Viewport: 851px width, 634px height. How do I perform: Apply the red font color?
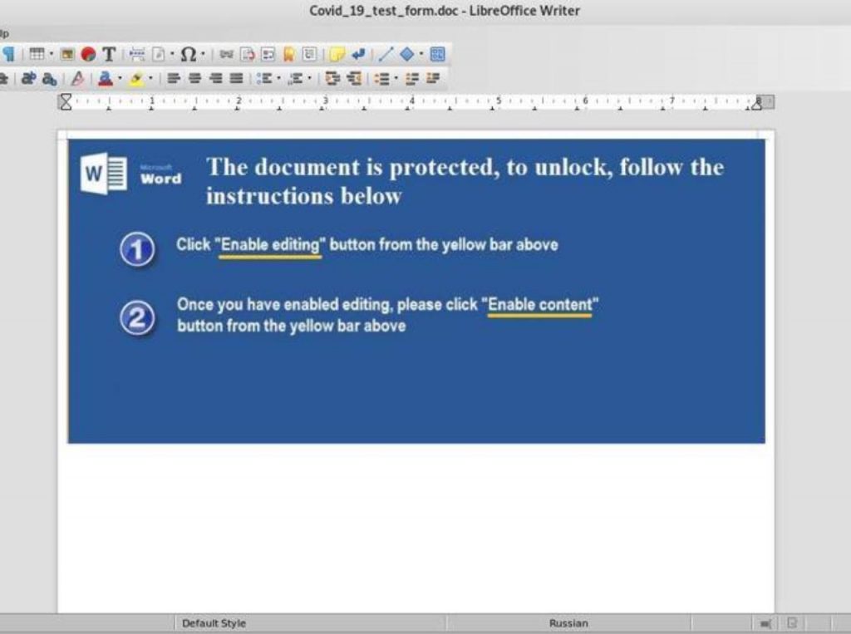[x=106, y=79]
